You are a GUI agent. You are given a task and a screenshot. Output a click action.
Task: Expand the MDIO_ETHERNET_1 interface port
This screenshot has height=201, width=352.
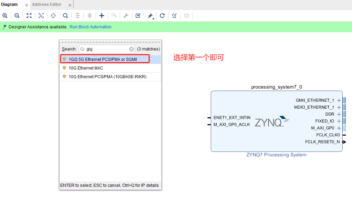point(339,107)
